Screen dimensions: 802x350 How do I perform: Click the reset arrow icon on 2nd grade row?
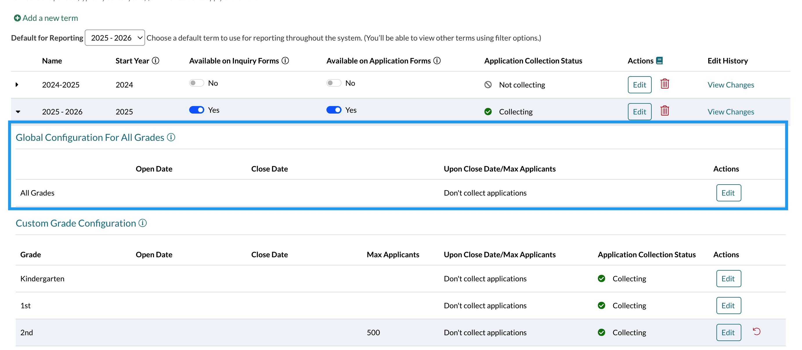[756, 331]
